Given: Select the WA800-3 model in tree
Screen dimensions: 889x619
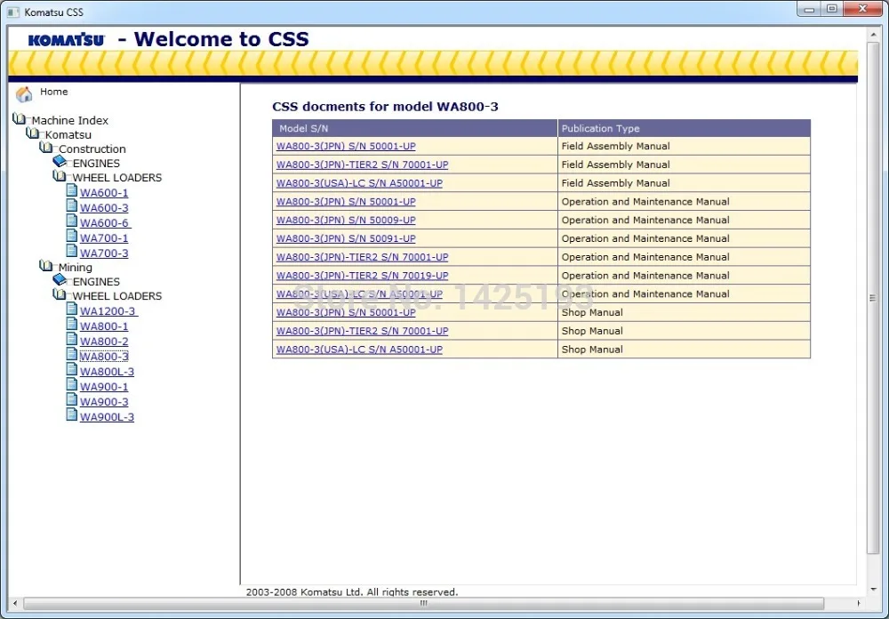Looking at the screenshot, I should point(104,357).
